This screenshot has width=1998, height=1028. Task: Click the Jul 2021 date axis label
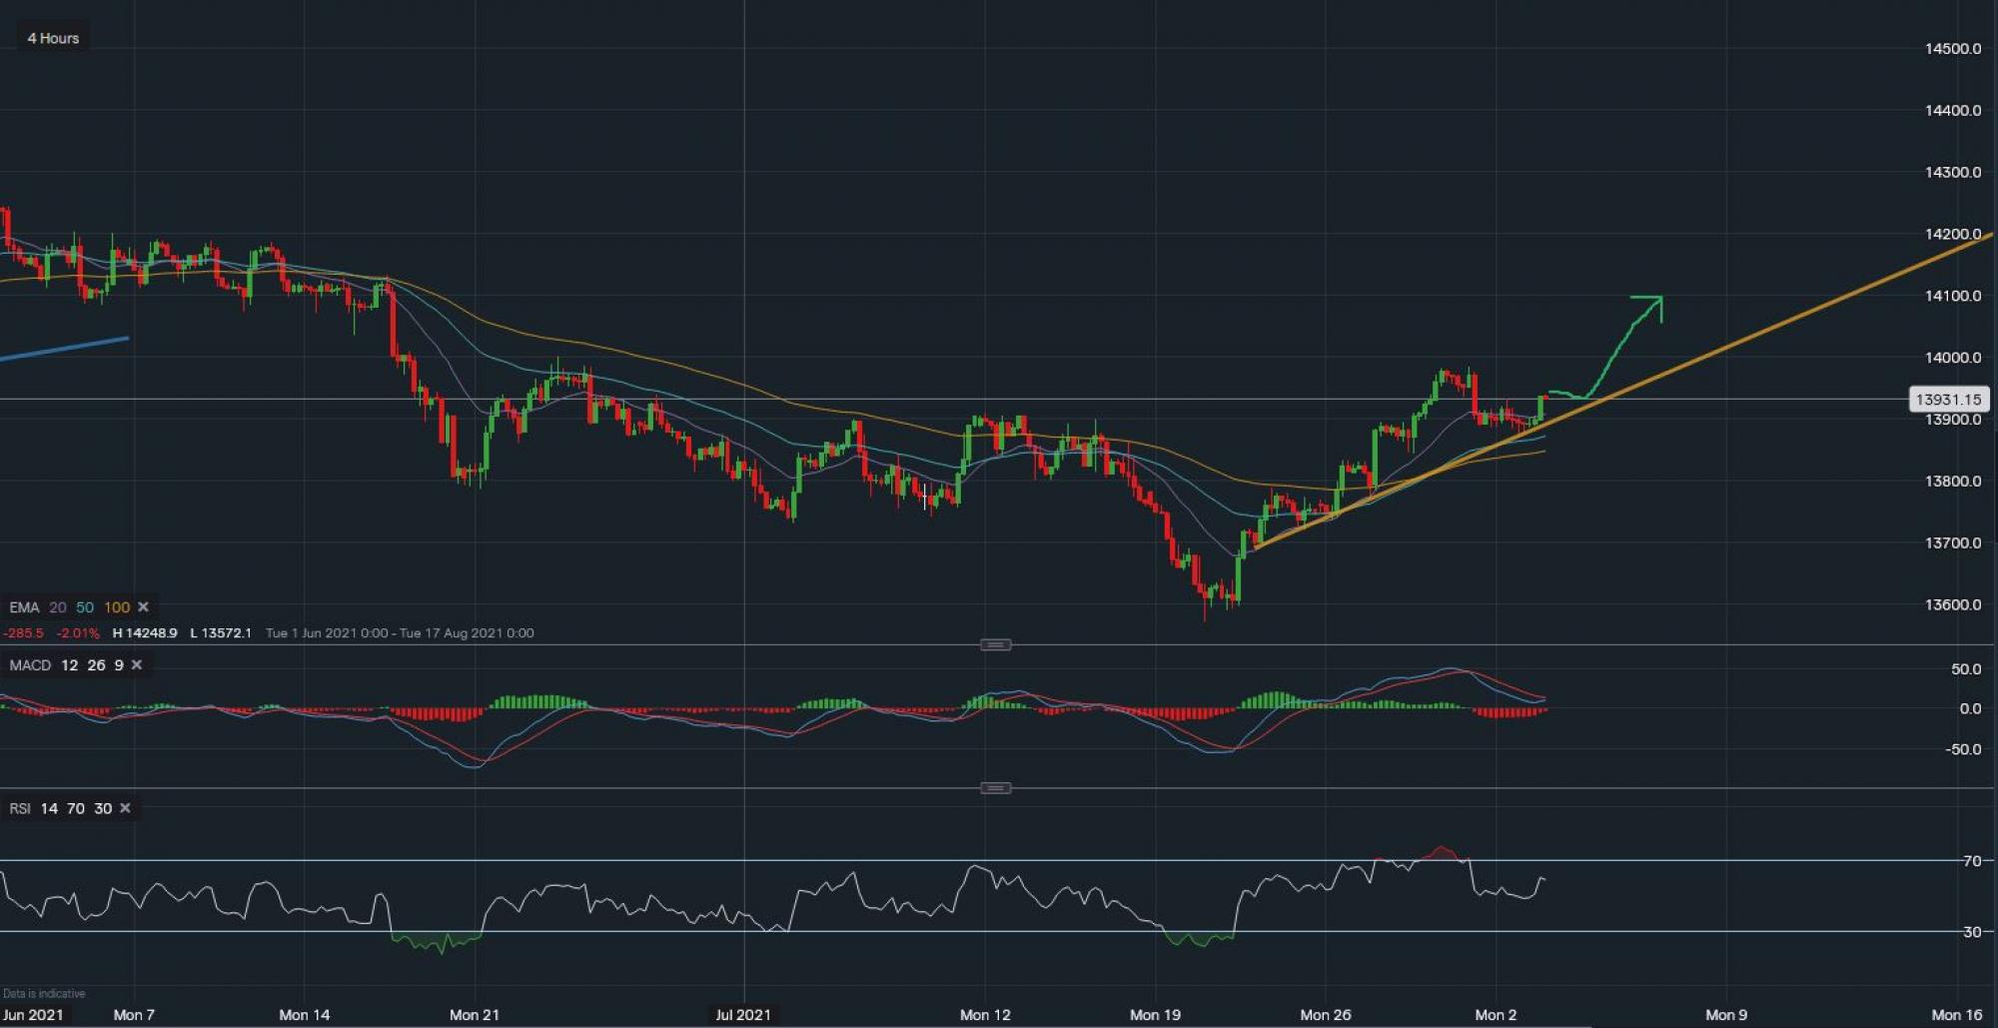click(742, 1014)
